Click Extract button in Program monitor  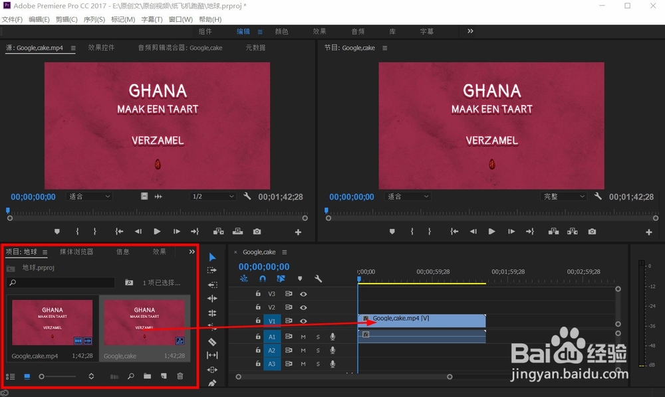pos(573,231)
